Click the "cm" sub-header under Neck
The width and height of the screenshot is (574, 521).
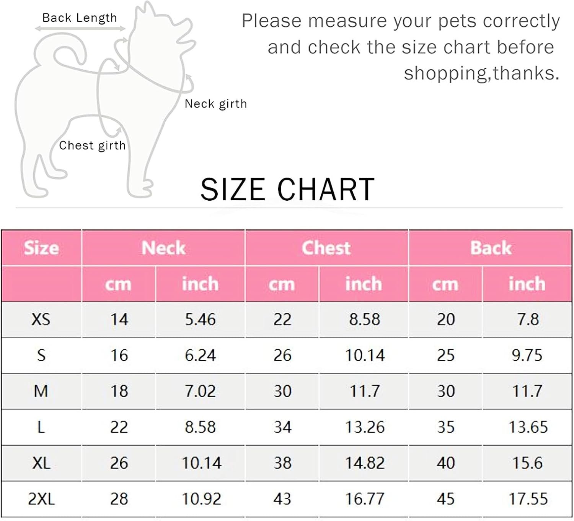[x=118, y=284]
